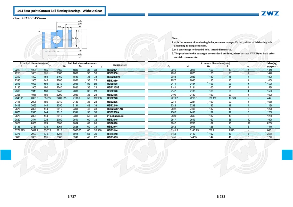This screenshot has height=207, width=293.
Task: Click the 'Note:' heading
Action: click(175, 38)
